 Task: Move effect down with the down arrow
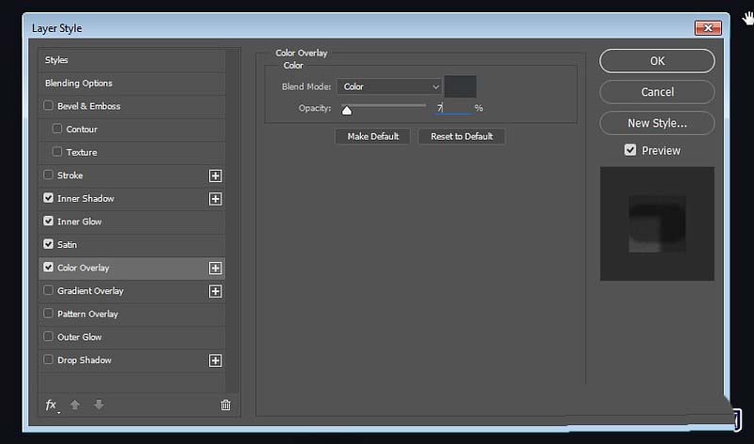pos(99,404)
